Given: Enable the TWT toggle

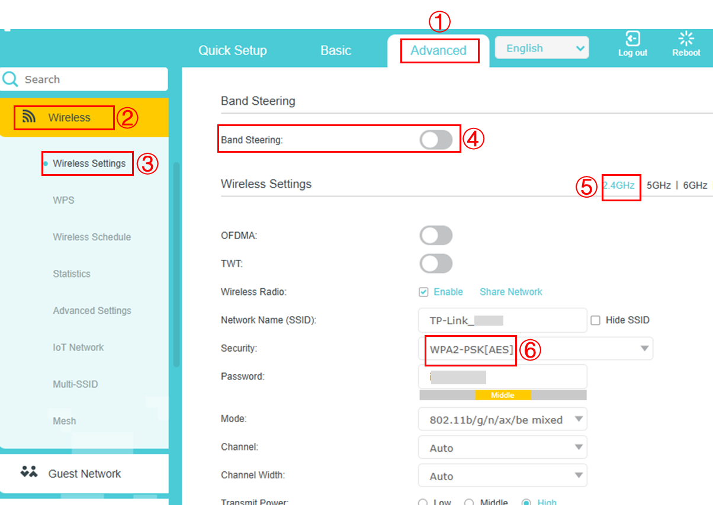Looking at the screenshot, I should pos(436,263).
